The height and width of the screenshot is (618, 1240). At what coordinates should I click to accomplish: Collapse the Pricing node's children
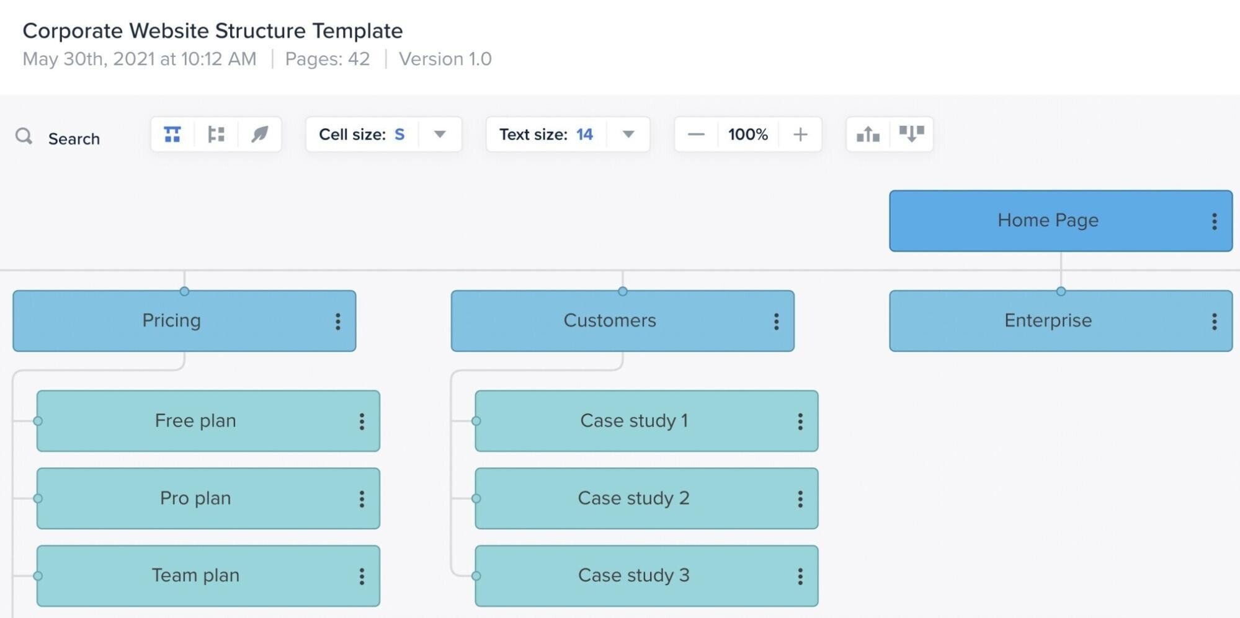184,291
